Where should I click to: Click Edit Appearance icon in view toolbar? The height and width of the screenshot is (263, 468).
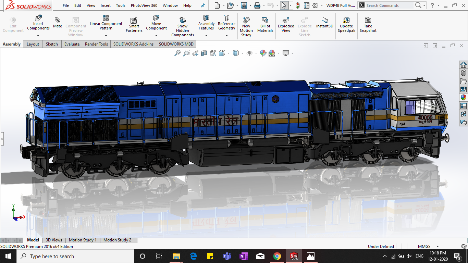click(263, 53)
